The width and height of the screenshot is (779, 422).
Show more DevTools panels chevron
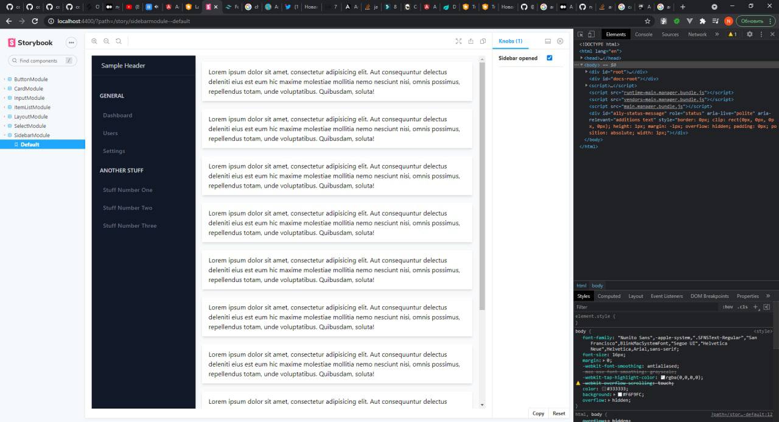(716, 34)
